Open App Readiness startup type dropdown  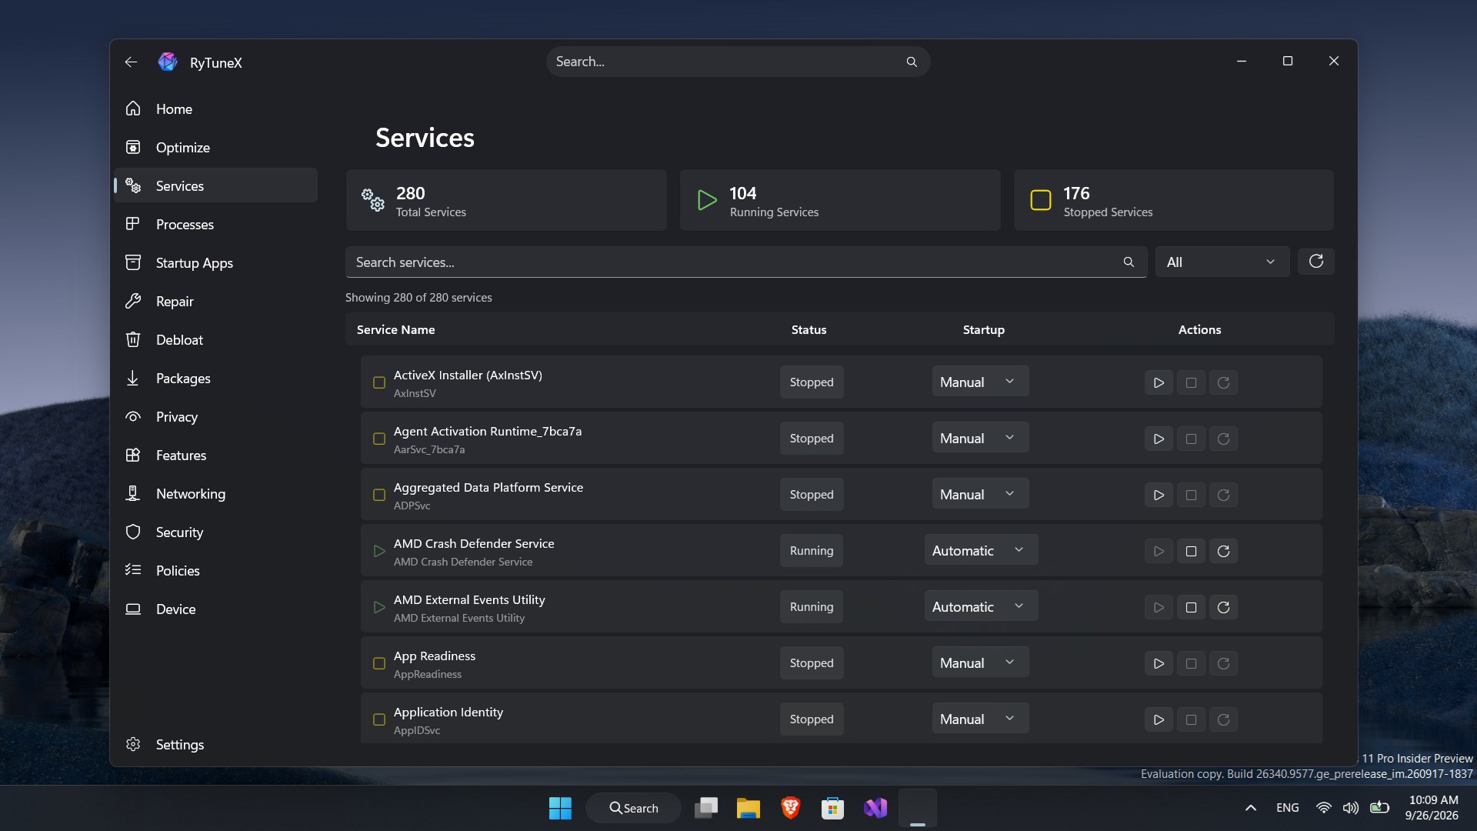click(980, 662)
